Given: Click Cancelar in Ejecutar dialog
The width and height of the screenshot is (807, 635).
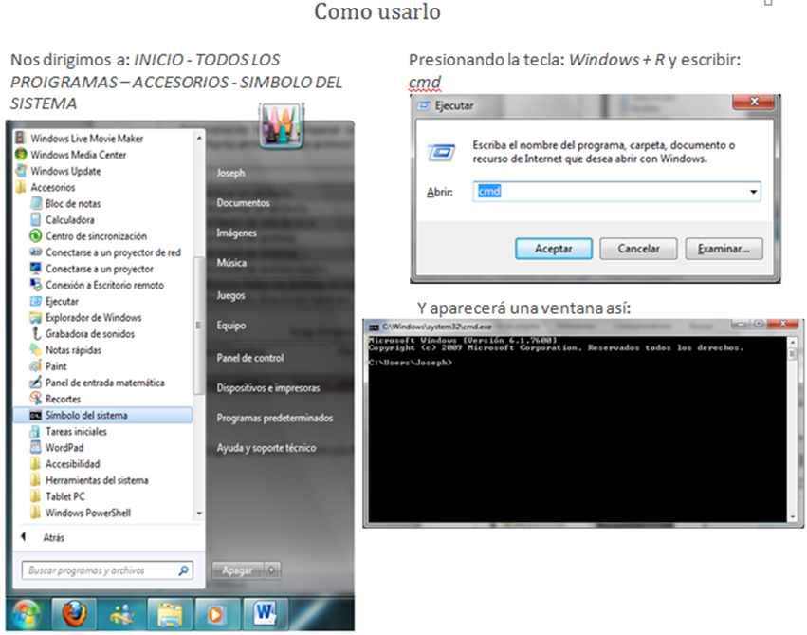Looking at the screenshot, I should point(638,249).
